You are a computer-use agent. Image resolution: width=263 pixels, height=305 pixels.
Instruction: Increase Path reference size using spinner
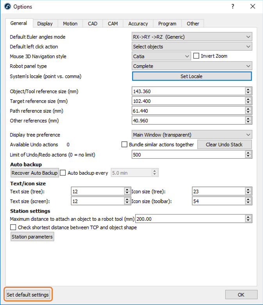point(248,109)
